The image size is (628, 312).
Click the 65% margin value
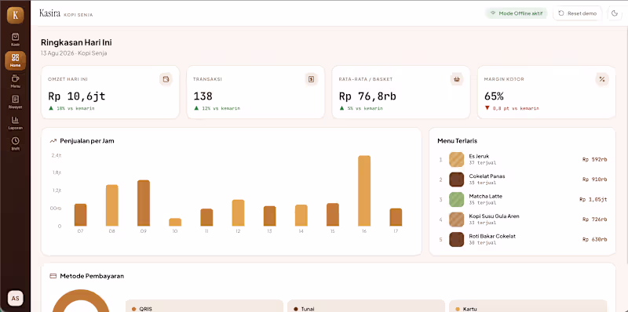pos(494,96)
